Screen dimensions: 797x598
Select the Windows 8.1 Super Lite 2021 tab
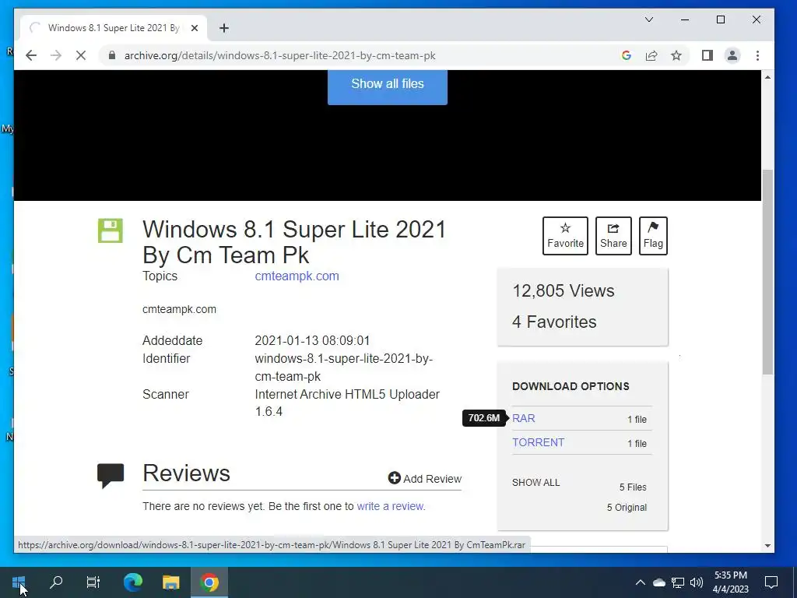[x=114, y=28]
